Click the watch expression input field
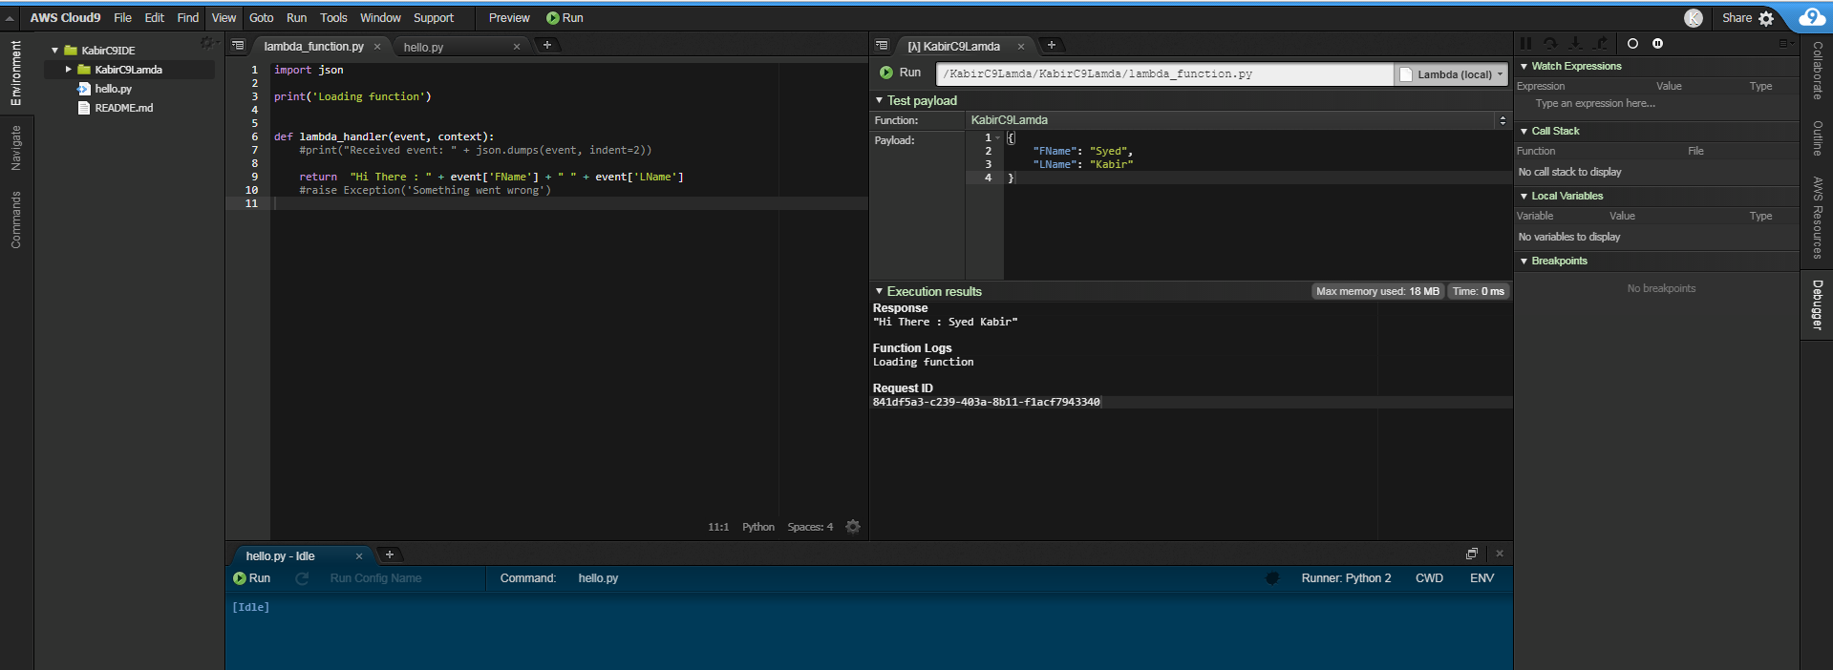Image resolution: width=1833 pixels, height=670 pixels. coord(1656,103)
